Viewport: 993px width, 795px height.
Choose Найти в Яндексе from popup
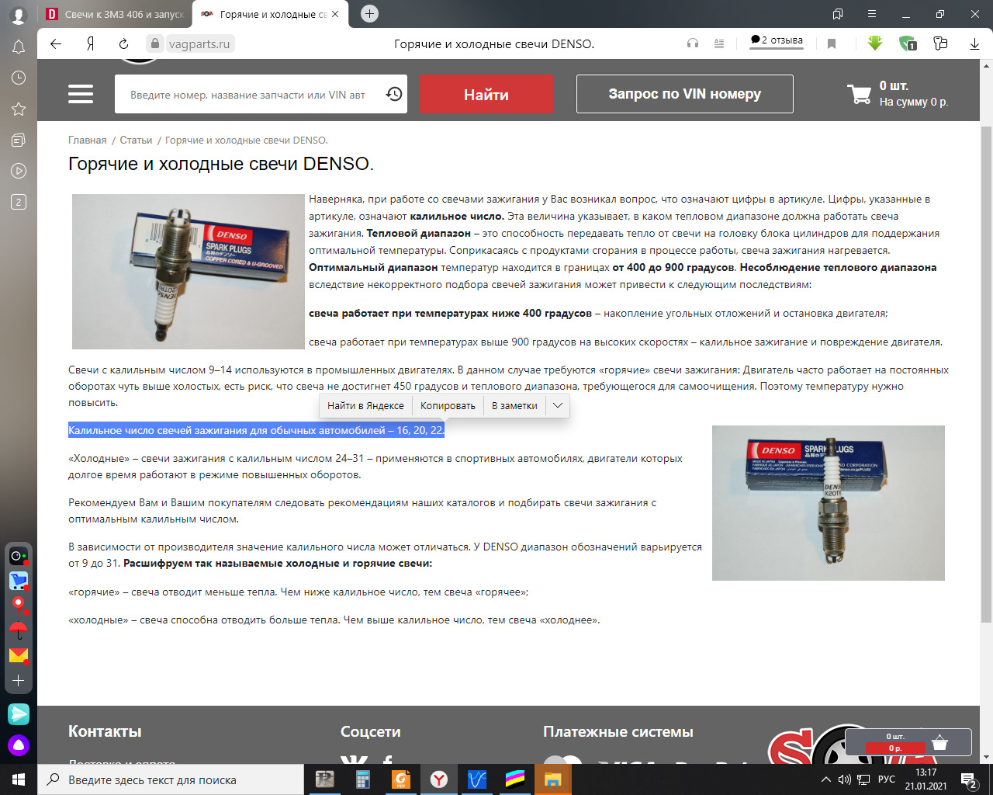tap(365, 405)
